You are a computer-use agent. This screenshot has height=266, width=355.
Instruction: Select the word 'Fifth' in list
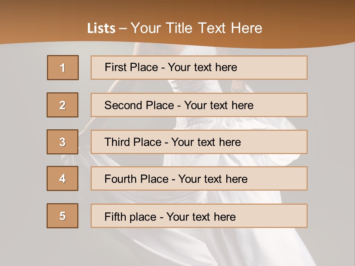coord(115,216)
